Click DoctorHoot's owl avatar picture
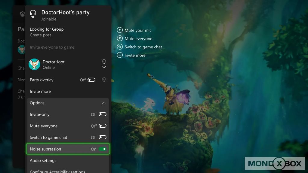 34,64
